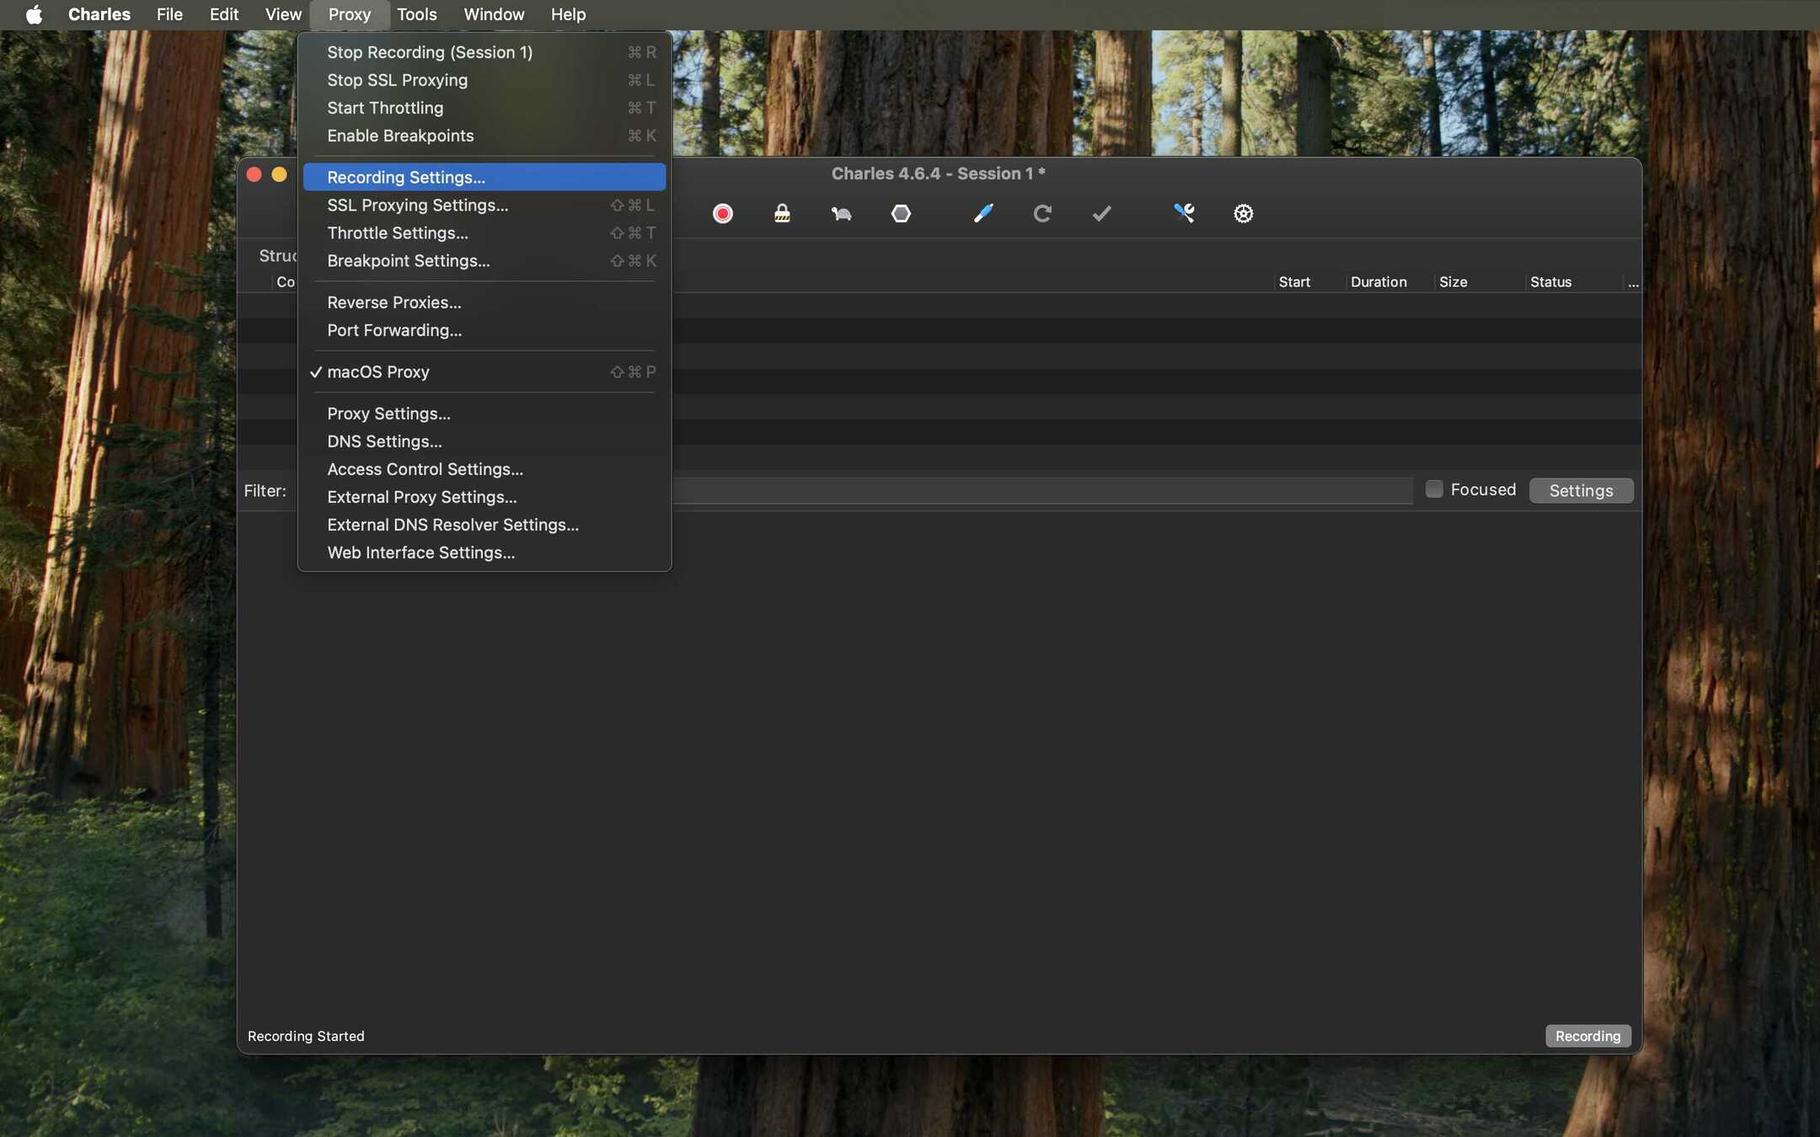Minimize Charles window with yellow button

coord(279,174)
